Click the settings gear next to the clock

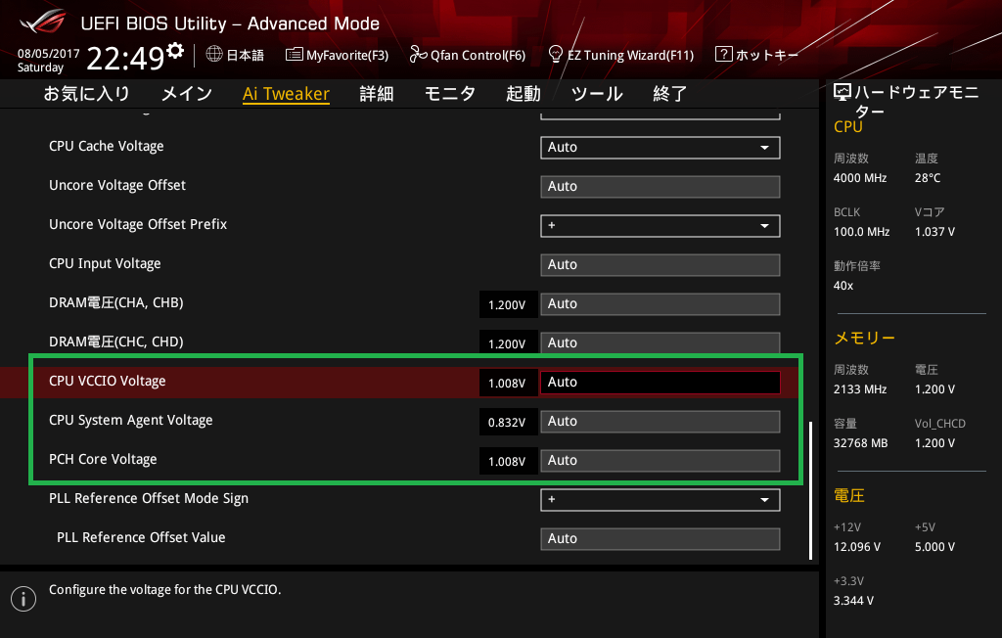click(175, 51)
